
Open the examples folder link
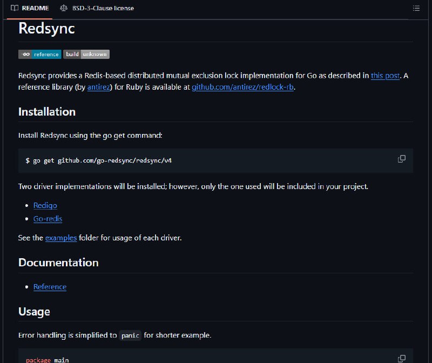[61, 238]
